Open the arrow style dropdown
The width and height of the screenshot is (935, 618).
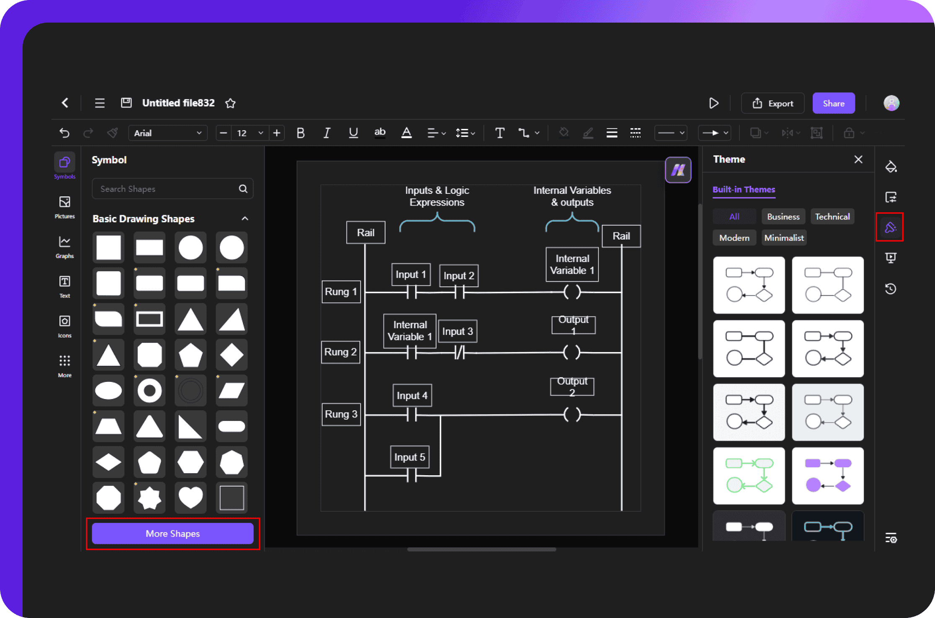[x=715, y=133]
